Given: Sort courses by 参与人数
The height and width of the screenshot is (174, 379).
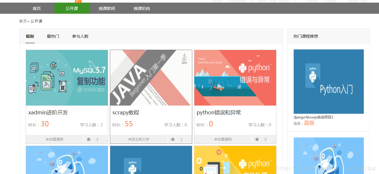Looking at the screenshot, I should (80, 36).
